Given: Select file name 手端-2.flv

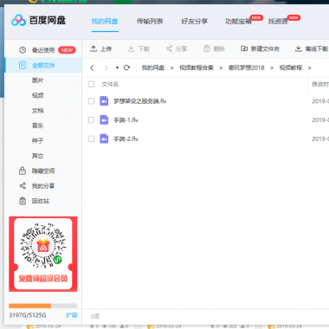Looking at the screenshot, I should coord(126,139).
